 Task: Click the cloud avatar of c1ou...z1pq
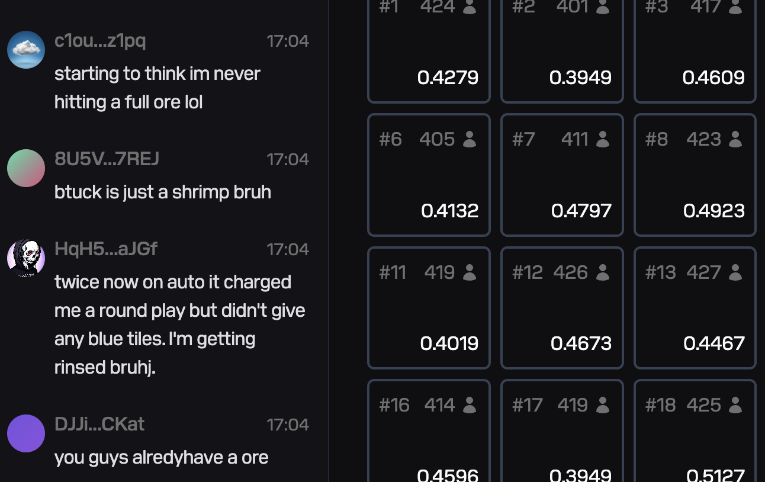point(26,50)
